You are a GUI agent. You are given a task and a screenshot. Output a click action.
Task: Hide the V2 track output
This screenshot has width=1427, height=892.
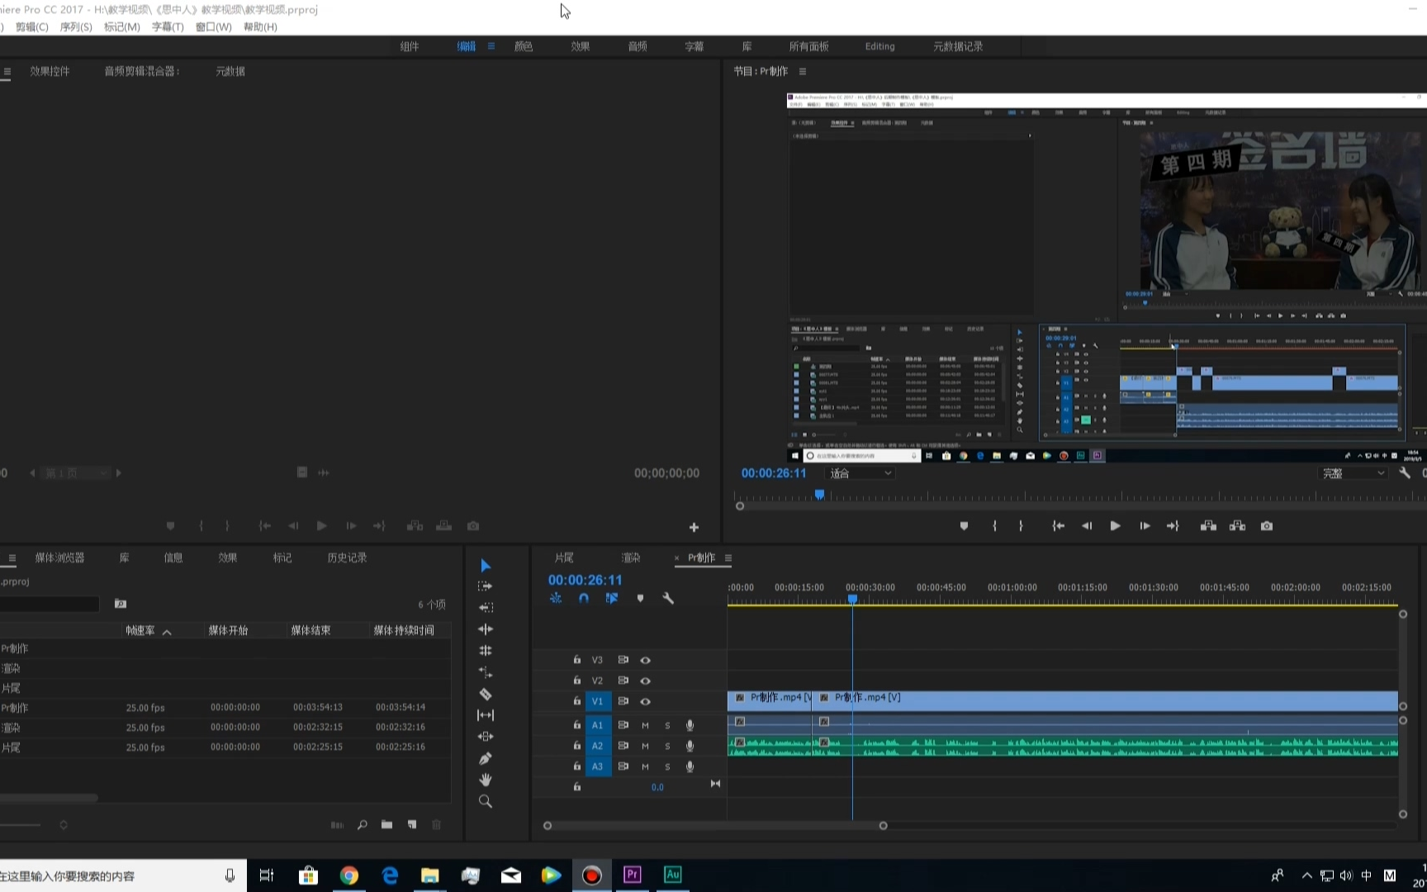pyautogui.click(x=646, y=681)
